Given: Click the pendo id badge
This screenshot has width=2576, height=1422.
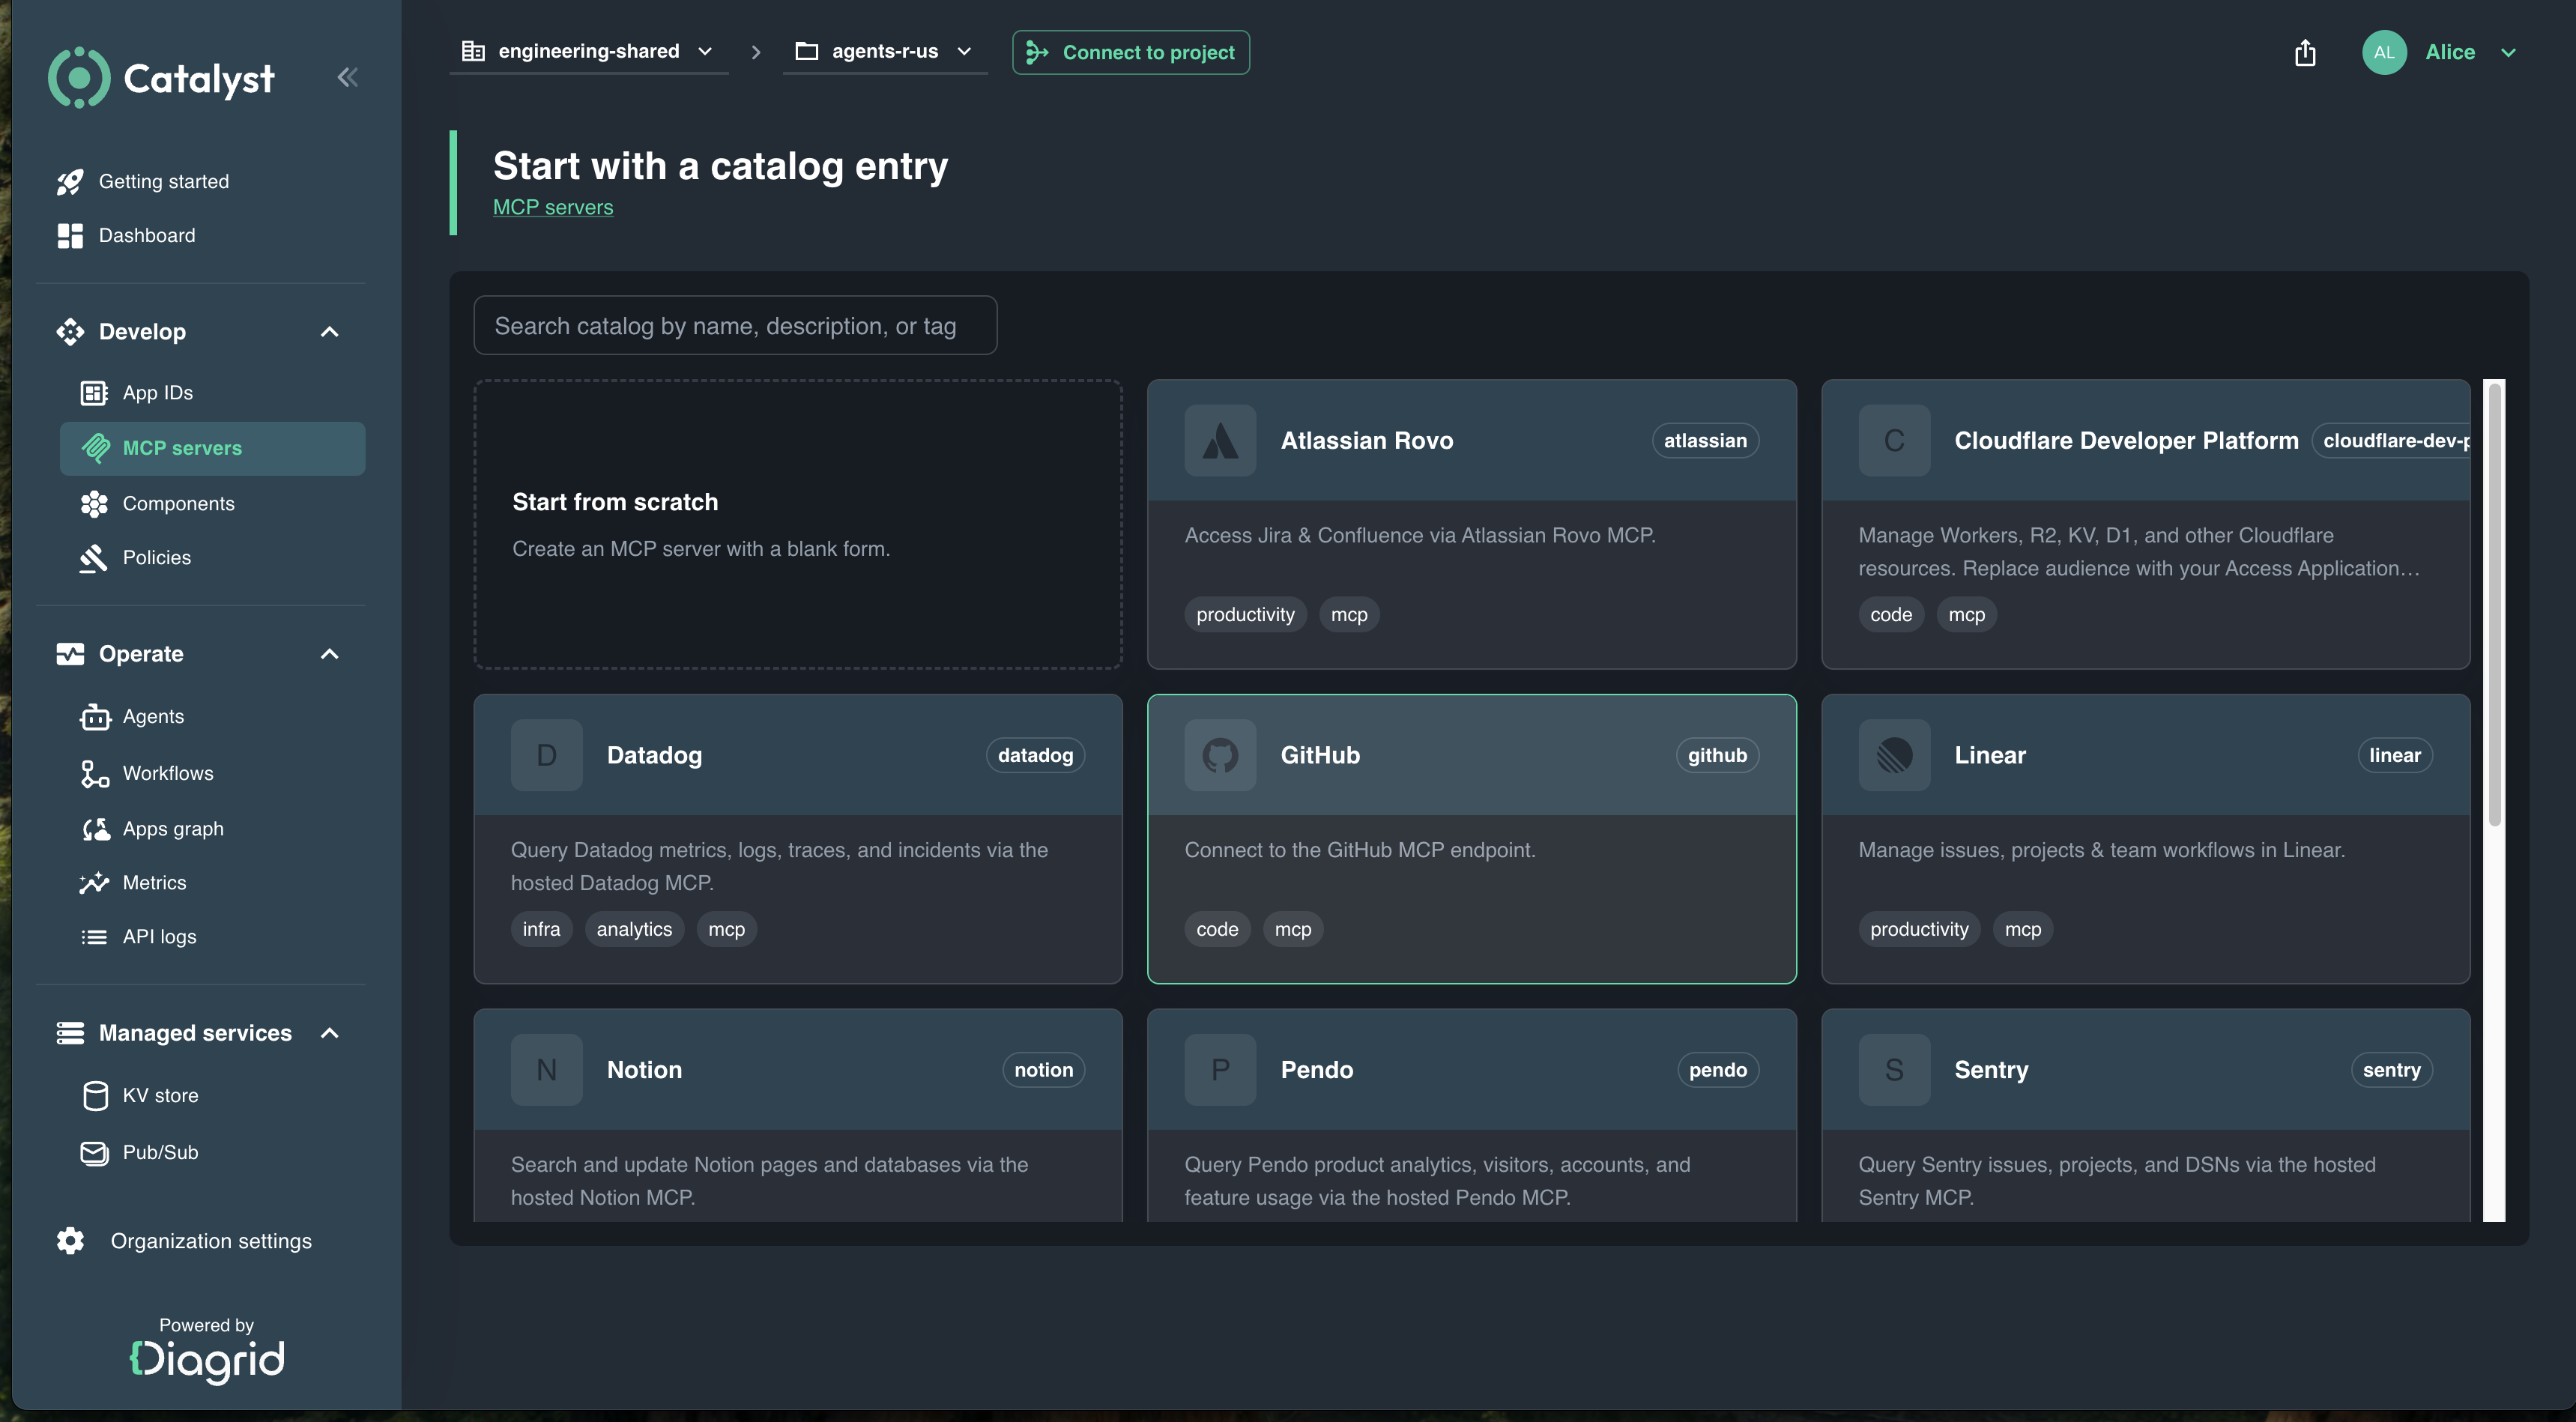Looking at the screenshot, I should coord(1717,1070).
